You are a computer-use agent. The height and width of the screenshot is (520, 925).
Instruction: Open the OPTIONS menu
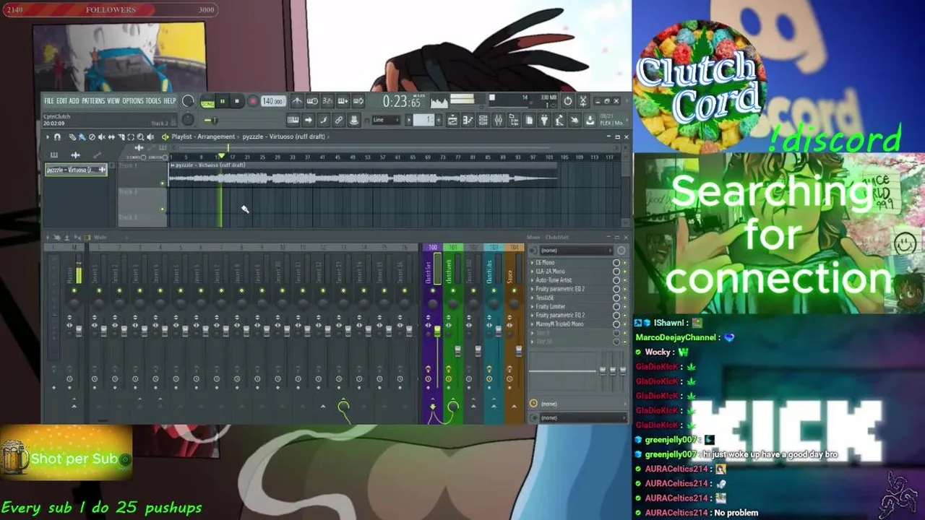[133, 101]
